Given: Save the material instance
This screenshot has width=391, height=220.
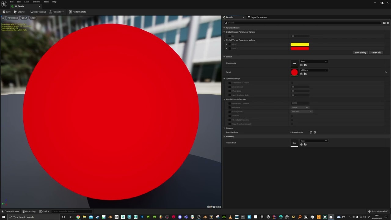Looking at the screenshot, I should point(6,12).
